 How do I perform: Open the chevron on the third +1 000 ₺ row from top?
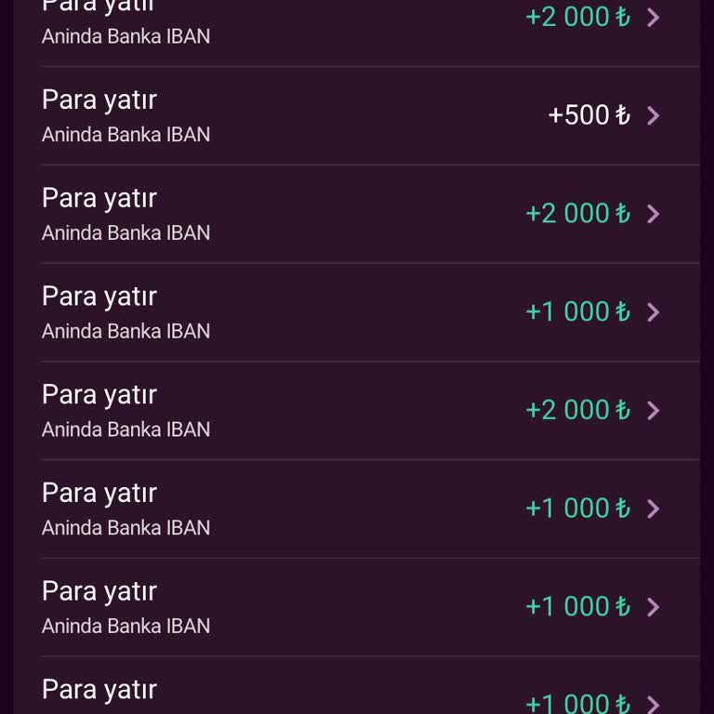[x=654, y=607]
